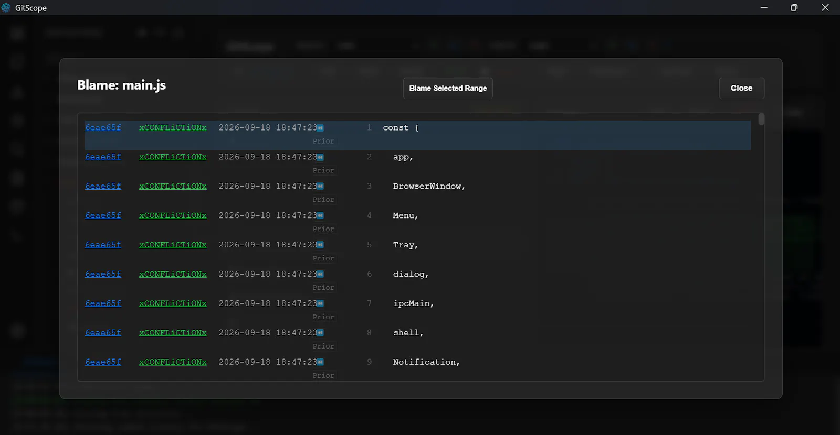Image resolution: width=840 pixels, height=435 pixels.
Task: Select author xCONFLiCTiONx on line 8
Action: 173,333
